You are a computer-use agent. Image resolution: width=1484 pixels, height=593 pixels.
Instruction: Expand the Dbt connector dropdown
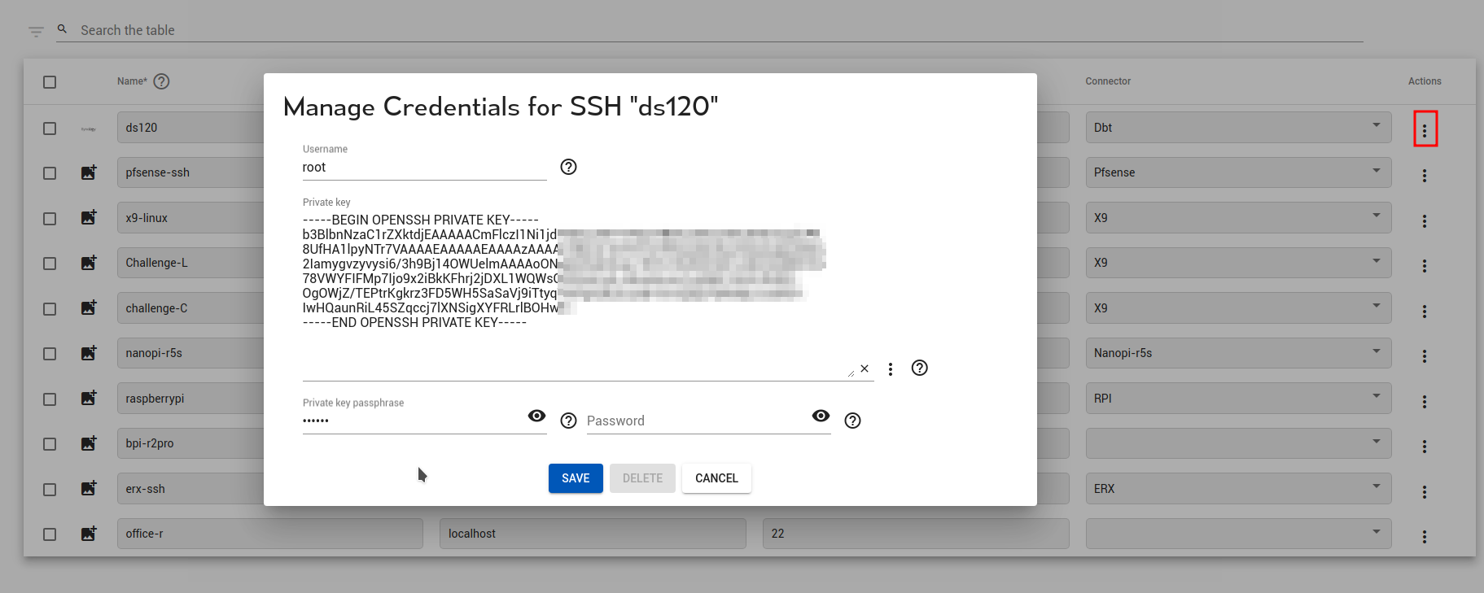pos(1376,126)
